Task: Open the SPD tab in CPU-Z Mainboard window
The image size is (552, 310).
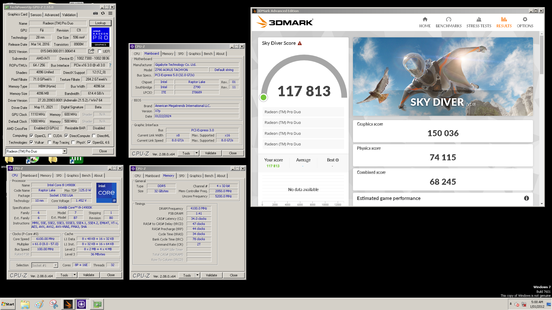Action: [181, 54]
